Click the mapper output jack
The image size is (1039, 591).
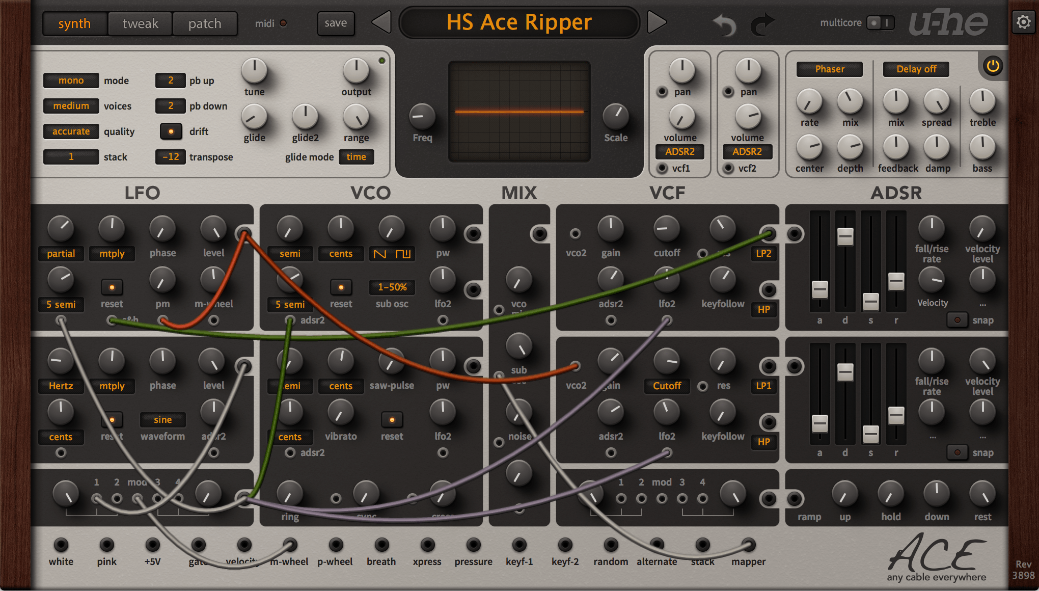coord(748,545)
